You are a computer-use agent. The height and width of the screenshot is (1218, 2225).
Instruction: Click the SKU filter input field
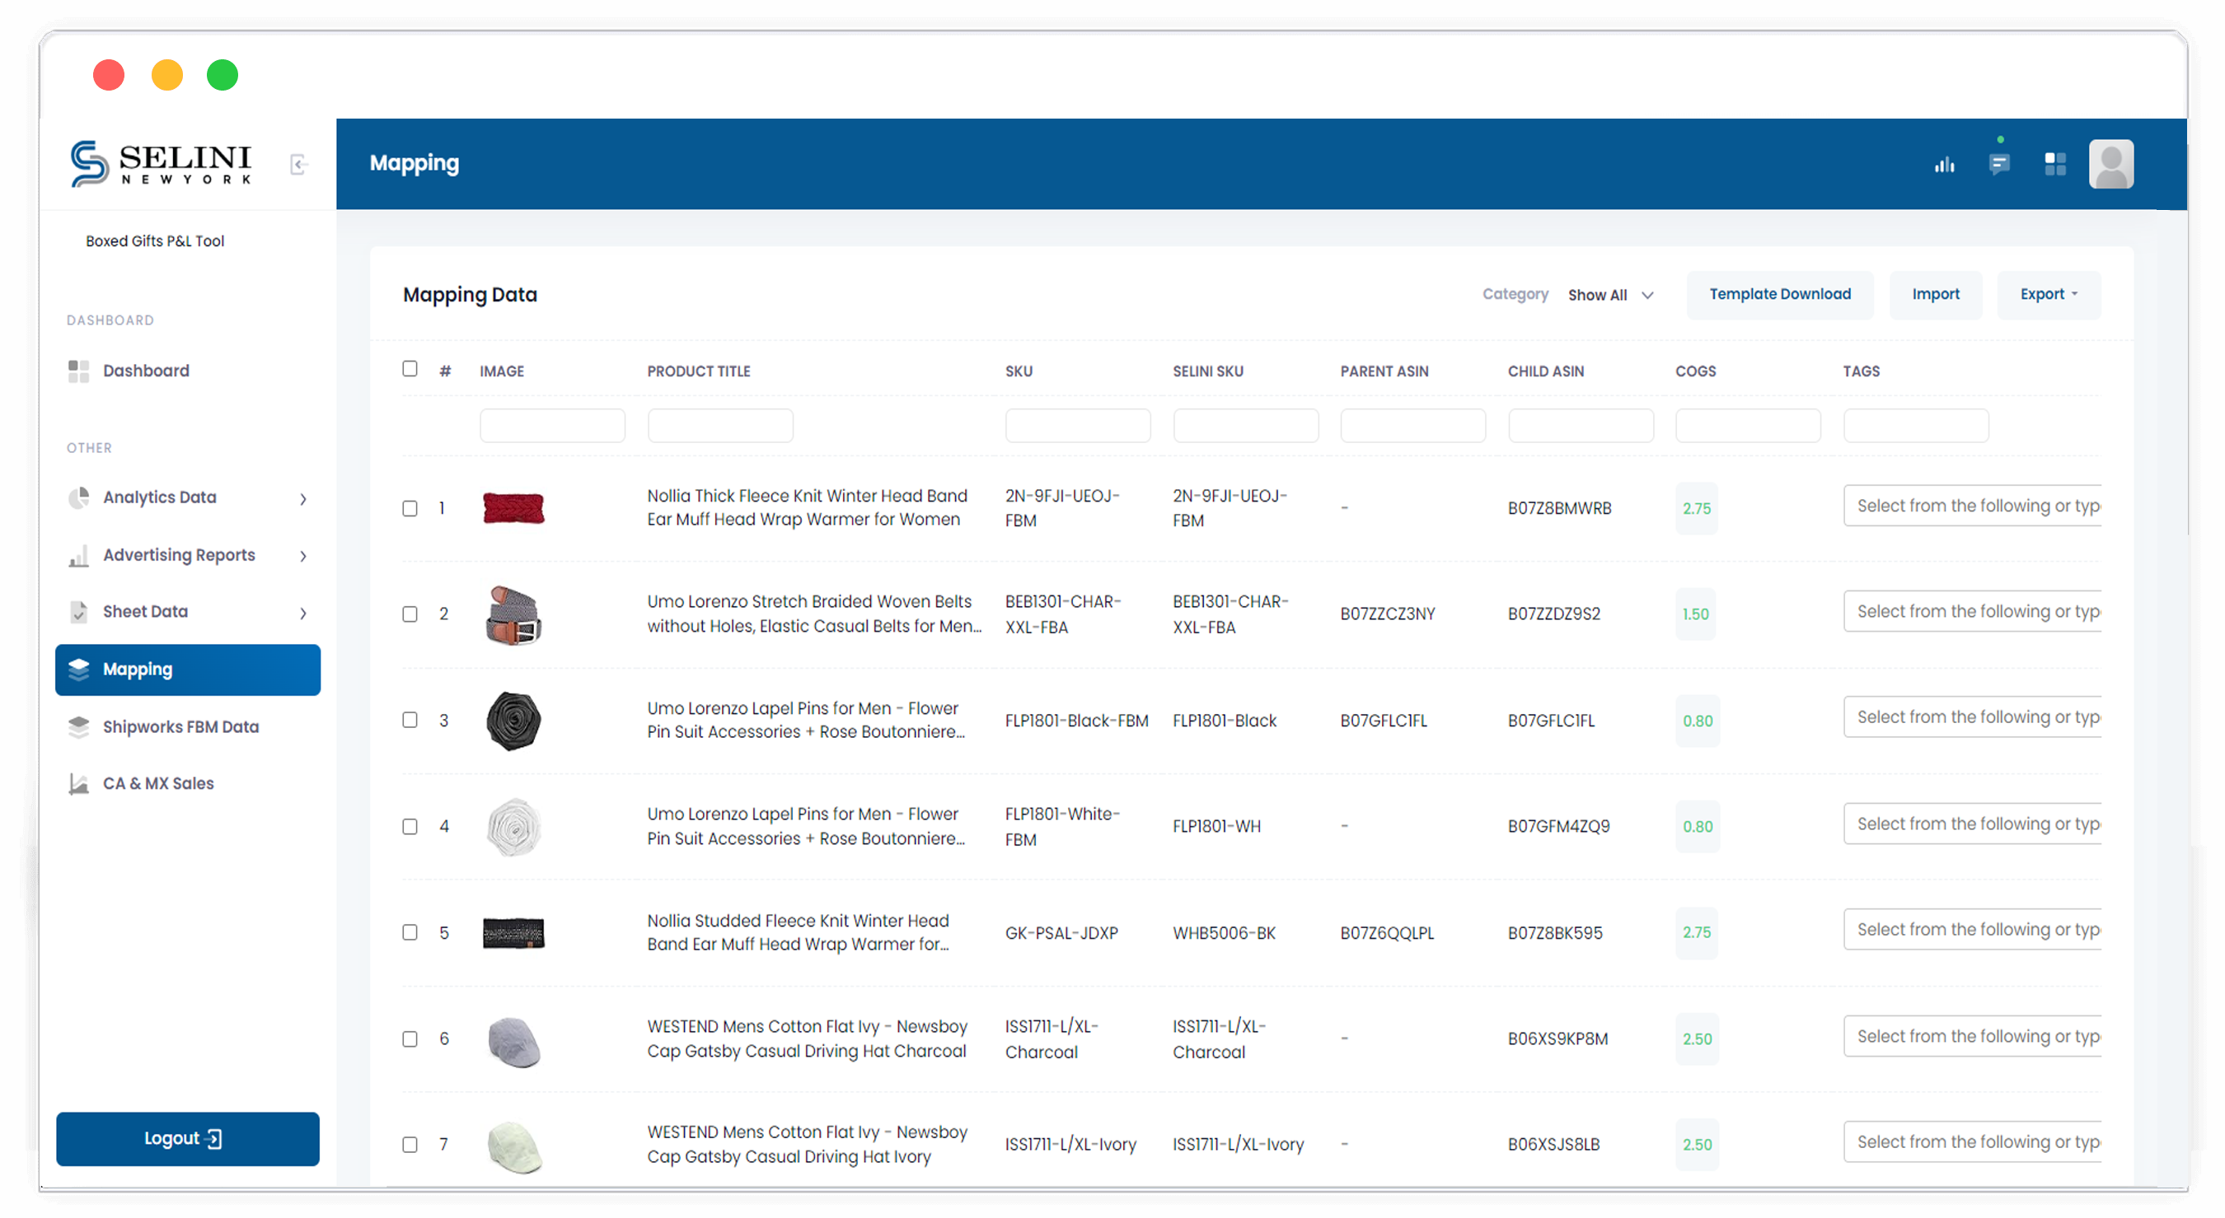1077,426
